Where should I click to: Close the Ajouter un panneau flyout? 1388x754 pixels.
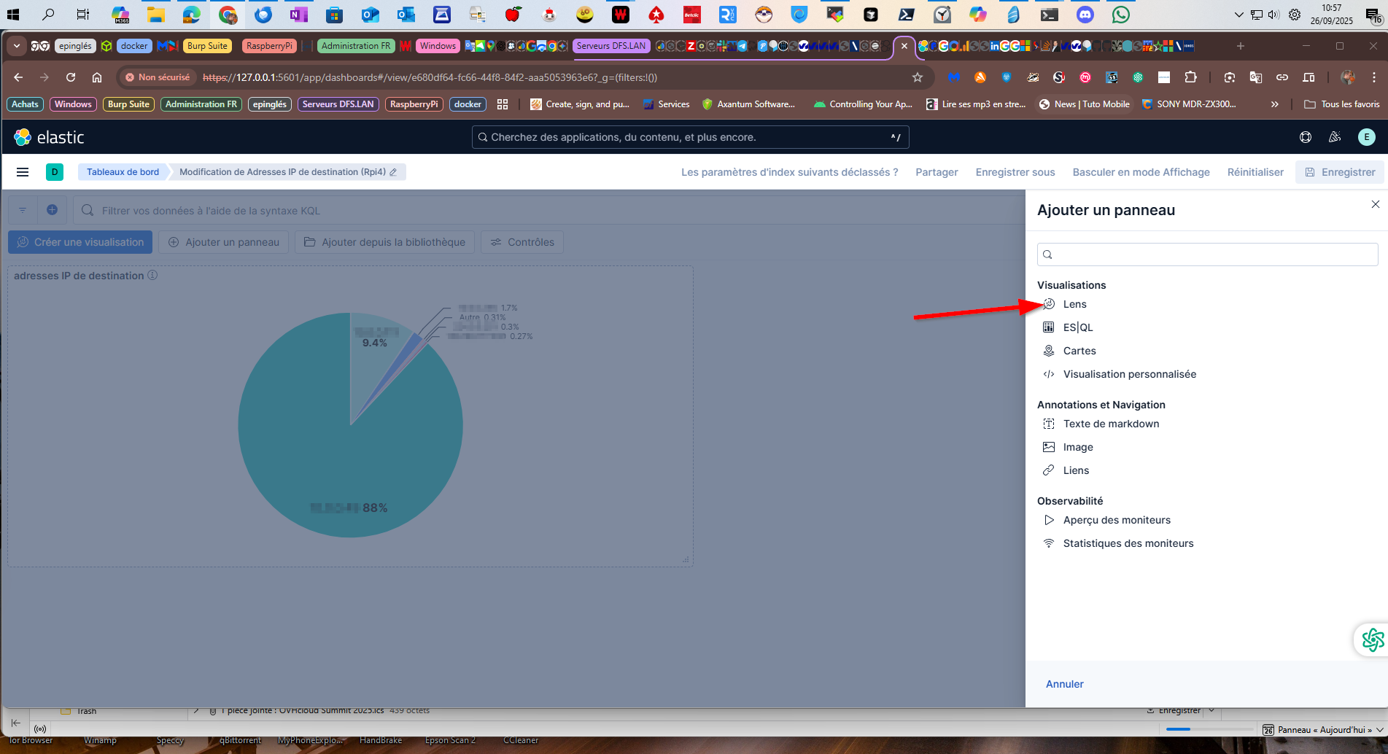(x=1375, y=204)
